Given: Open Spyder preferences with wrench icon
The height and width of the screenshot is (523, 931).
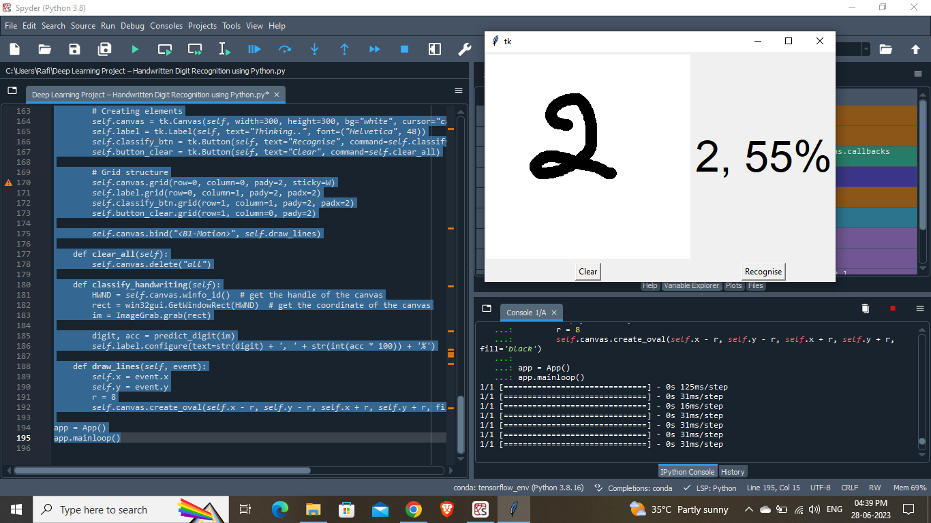Looking at the screenshot, I should [464, 49].
